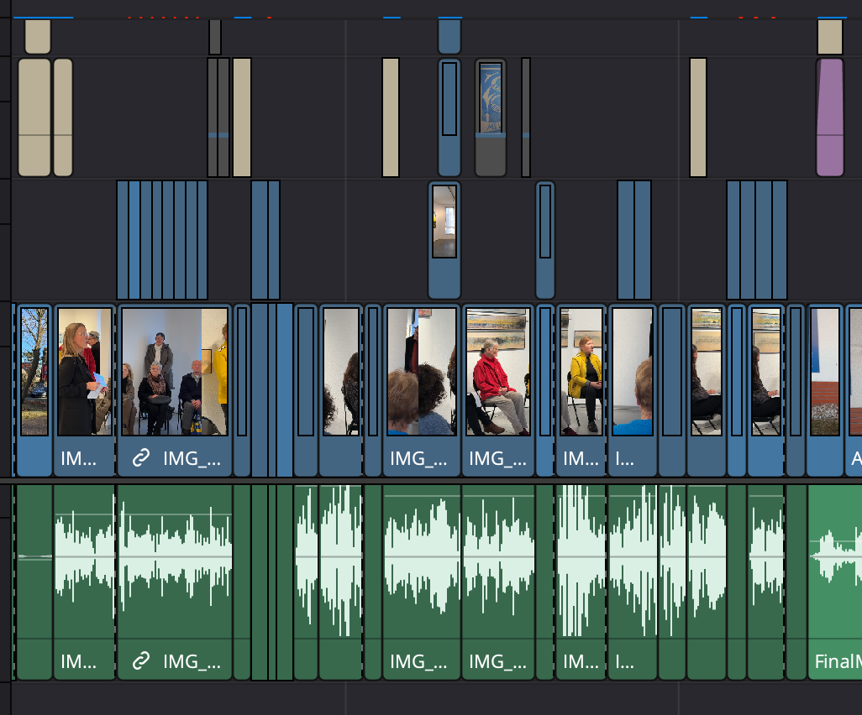The width and height of the screenshot is (862, 715).
Task: Select the small beige clip above purple clip
Action: pos(830,36)
